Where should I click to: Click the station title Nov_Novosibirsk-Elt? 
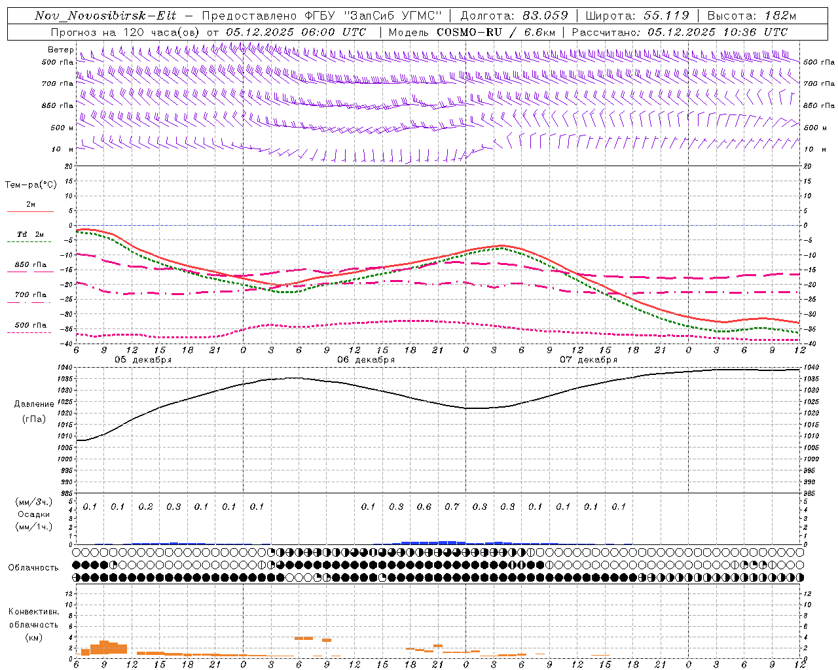pos(105,16)
